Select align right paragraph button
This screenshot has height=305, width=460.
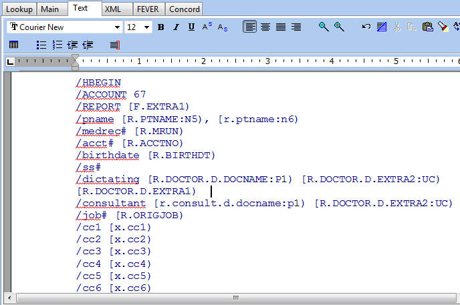[x=296, y=27]
